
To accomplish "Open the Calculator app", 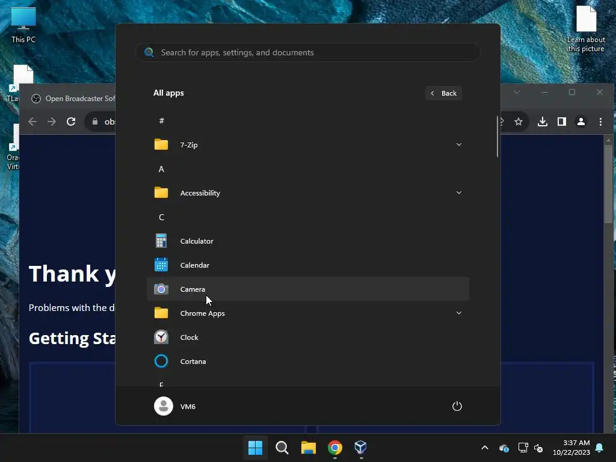I will point(307,241).
